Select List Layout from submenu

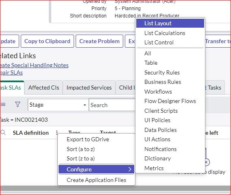click(x=170, y=23)
